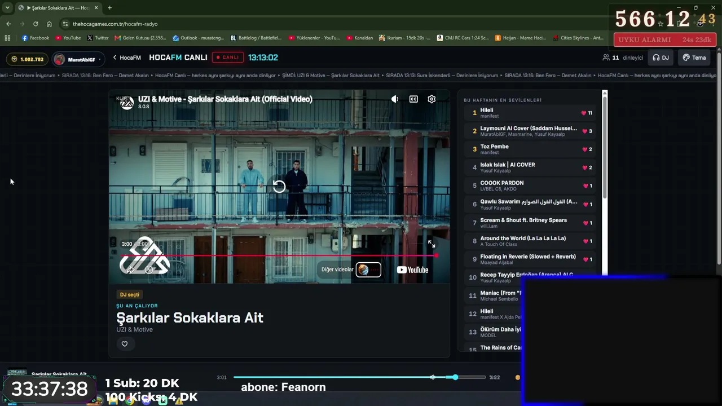The height and width of the screenshot is (406, 722).
Task: Open the video settings gear
Action: click(432, 99)
